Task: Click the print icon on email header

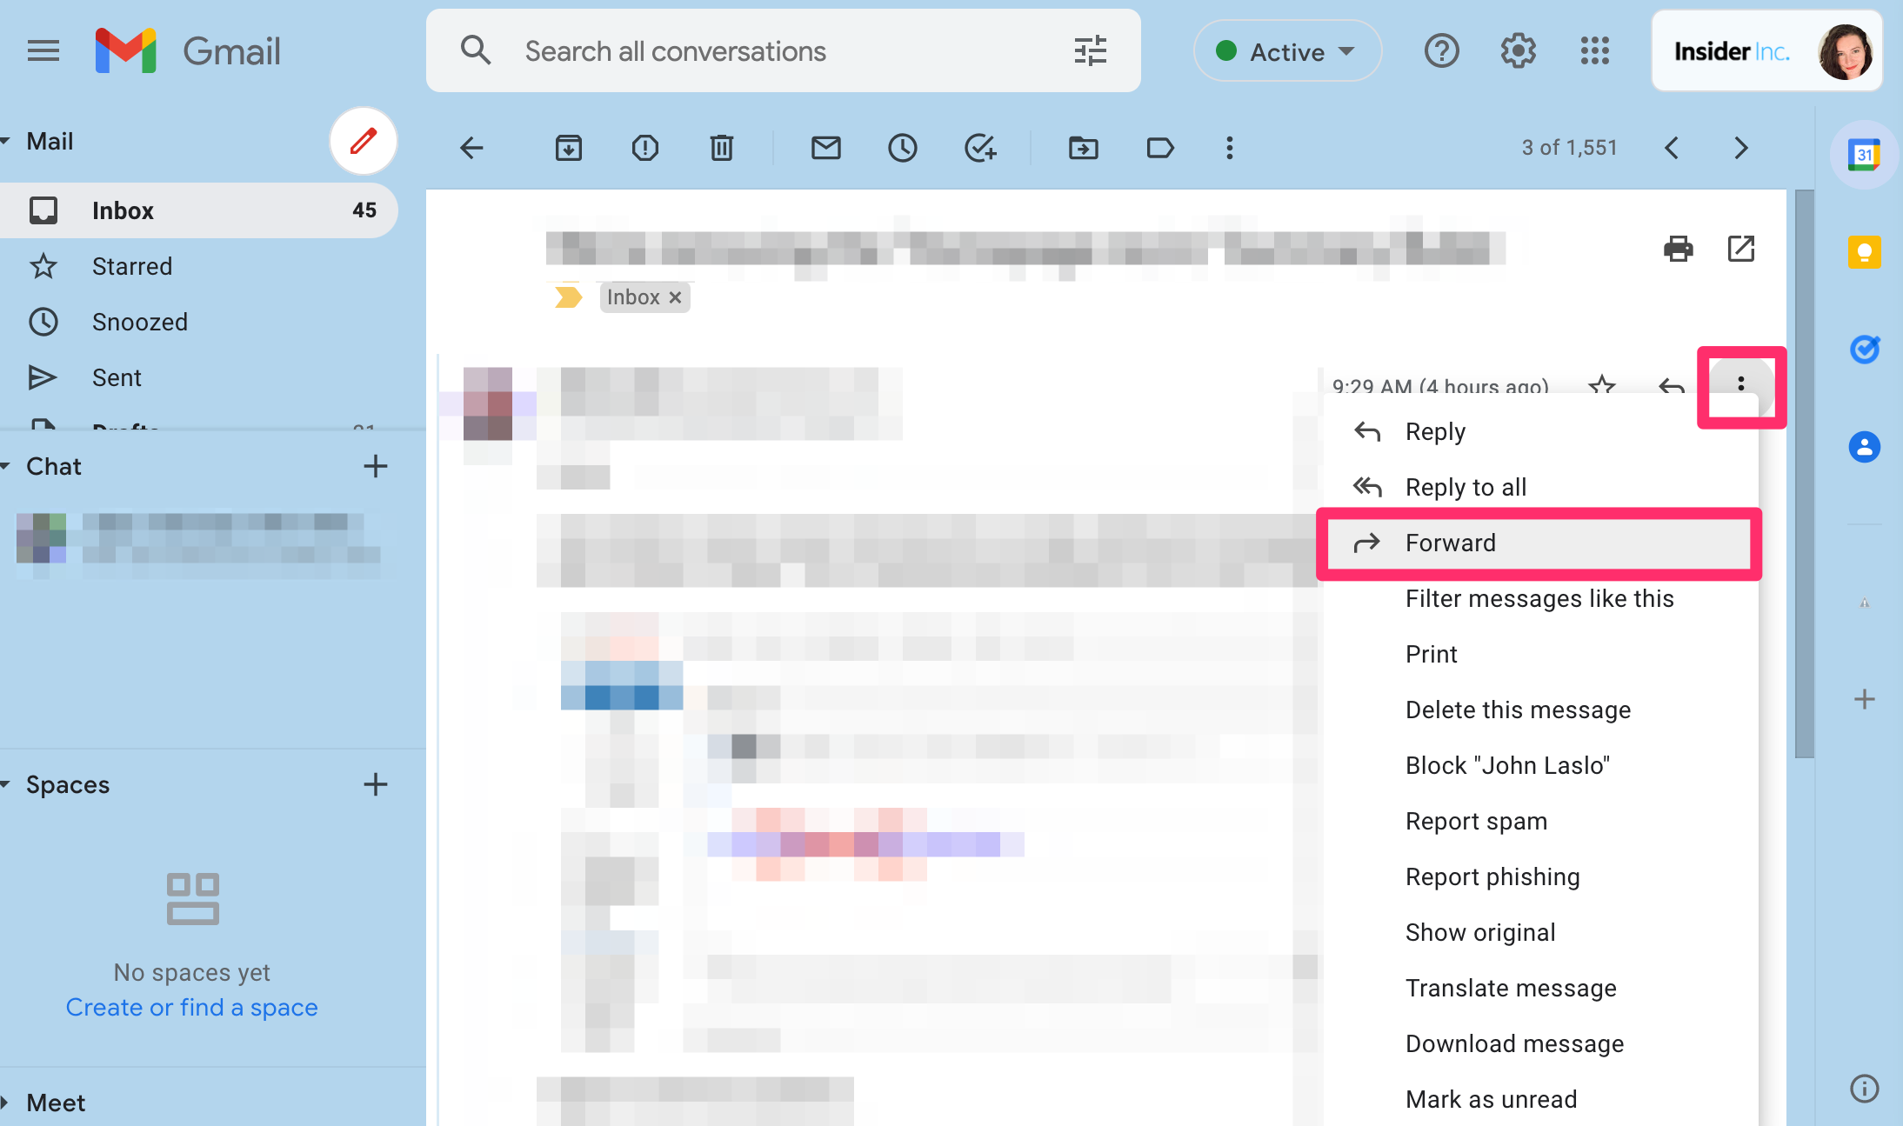Action: (x=1677, y=247)
